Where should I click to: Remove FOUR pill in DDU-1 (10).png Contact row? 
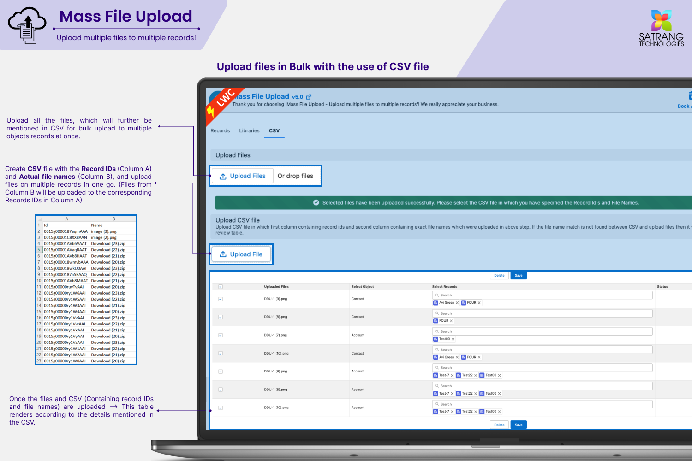point(479,357)
